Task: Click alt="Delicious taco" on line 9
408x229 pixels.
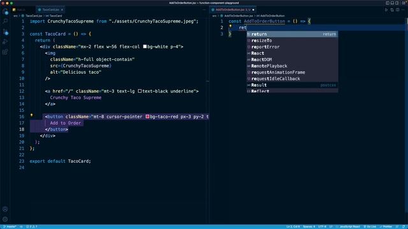Action: (76, 72)
